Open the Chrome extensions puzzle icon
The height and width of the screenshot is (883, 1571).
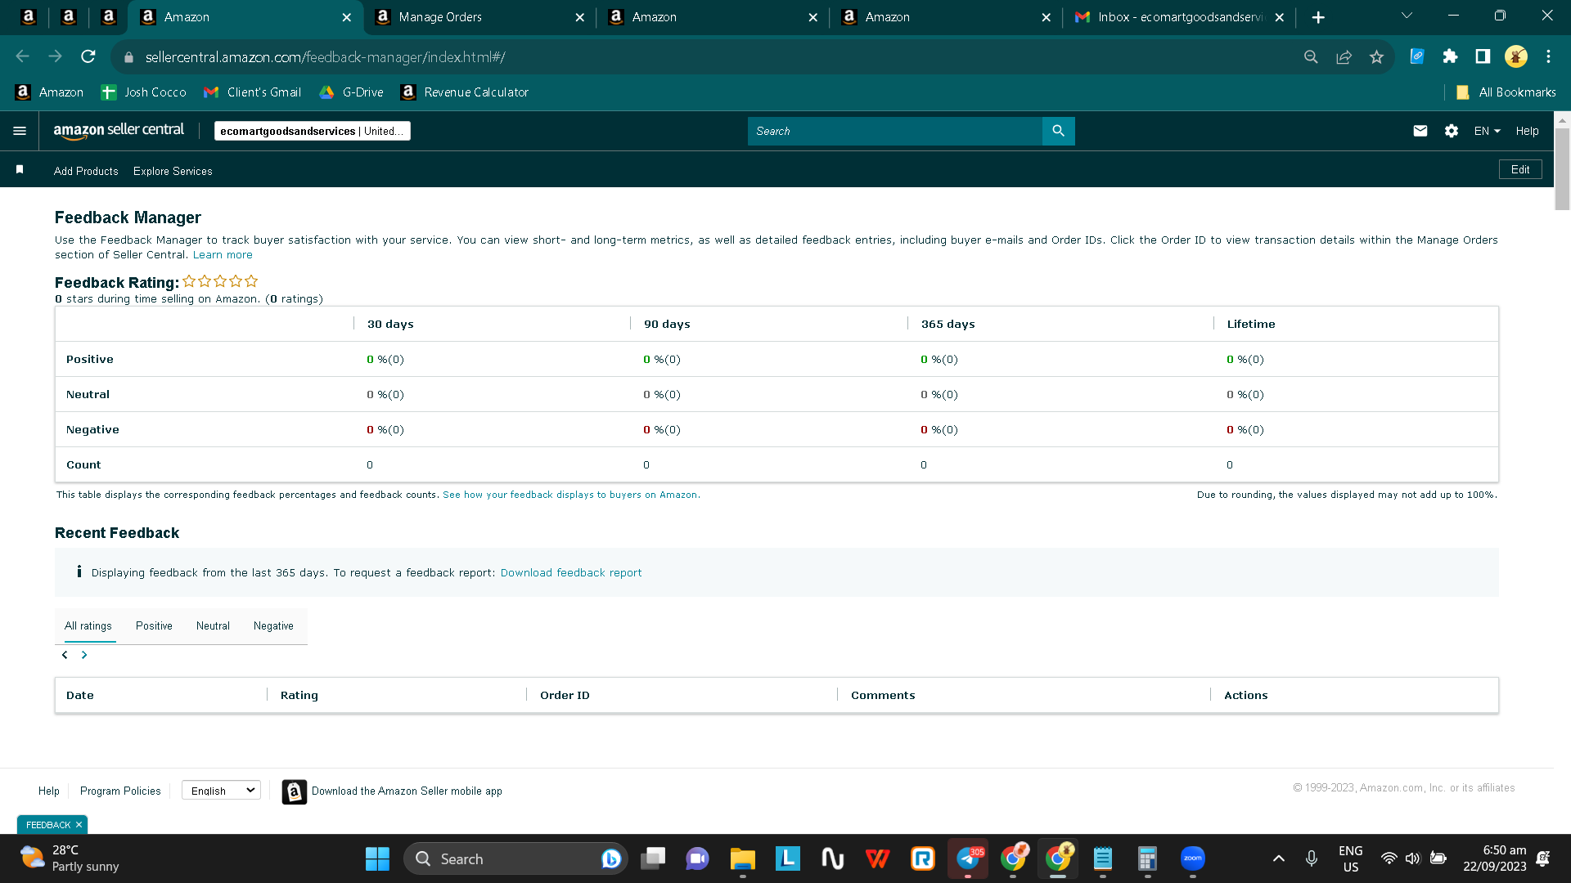[x=1450, y=56]
